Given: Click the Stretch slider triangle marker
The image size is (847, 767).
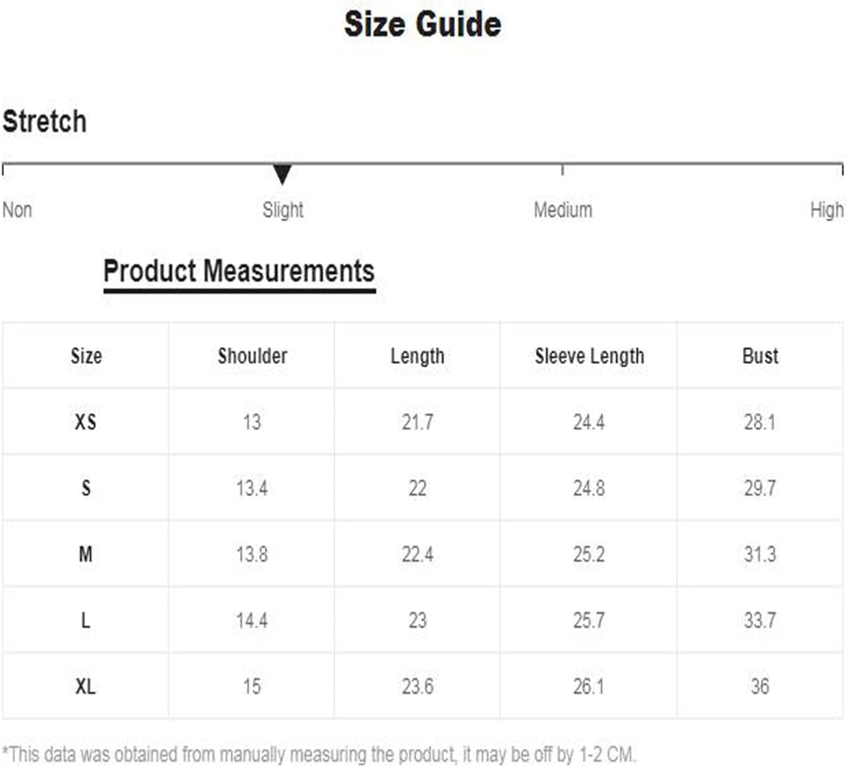Looking at the screenshot, I should point(283,174).
